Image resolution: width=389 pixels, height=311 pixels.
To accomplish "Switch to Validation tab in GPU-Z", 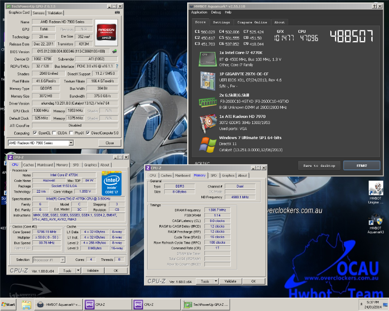I will 55,13.
